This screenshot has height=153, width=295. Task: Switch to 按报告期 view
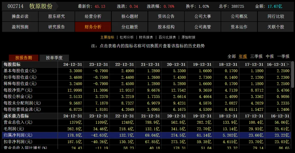coord(23,58)
